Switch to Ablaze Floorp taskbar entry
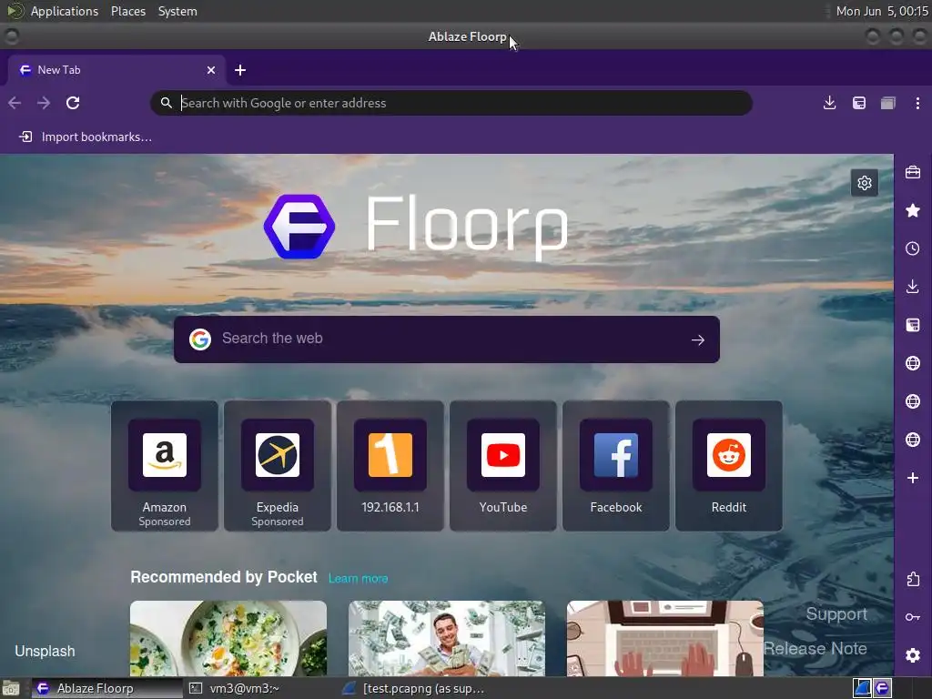Image resolution: width=932 pixels, height=699 pixels. click(x=107, y=688)
